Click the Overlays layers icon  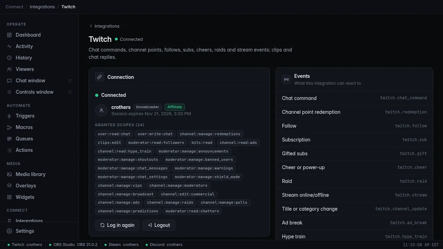pos(9,186)
